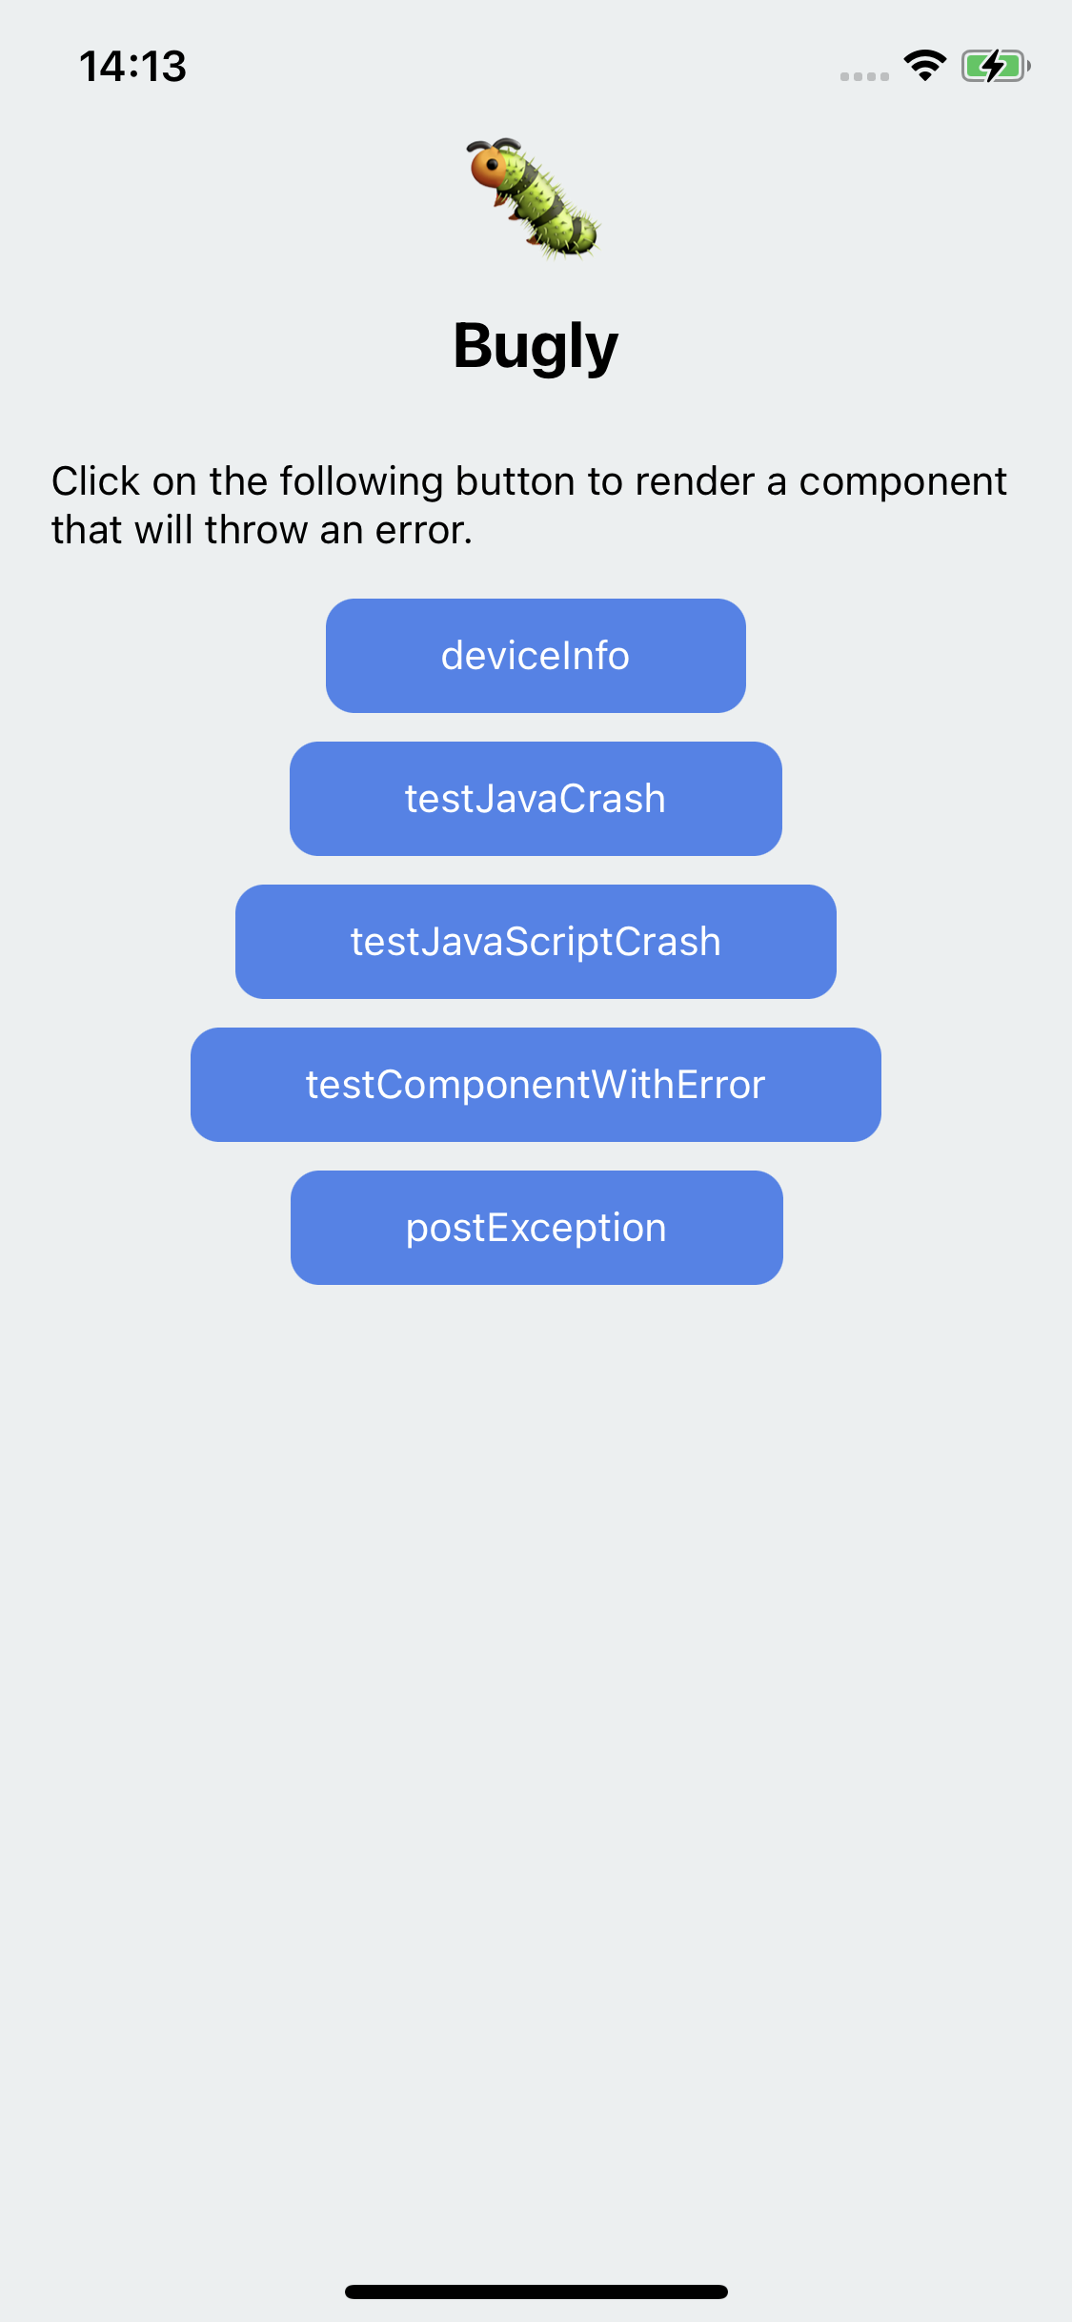Click the deviceInfo button
The height and width of the screenshot is (2322, 1072).
tap(536, 656)
